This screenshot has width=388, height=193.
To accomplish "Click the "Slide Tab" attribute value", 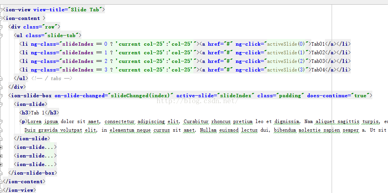I will [86, 10].
